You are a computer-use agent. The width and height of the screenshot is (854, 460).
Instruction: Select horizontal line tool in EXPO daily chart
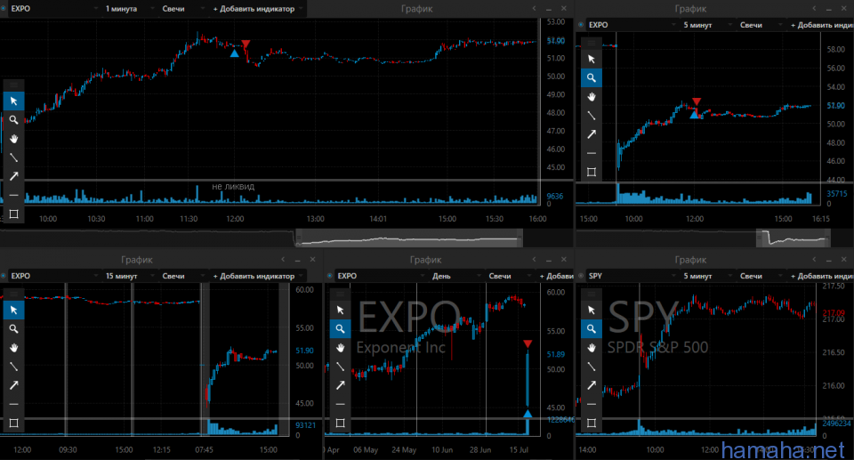(341, 404)
